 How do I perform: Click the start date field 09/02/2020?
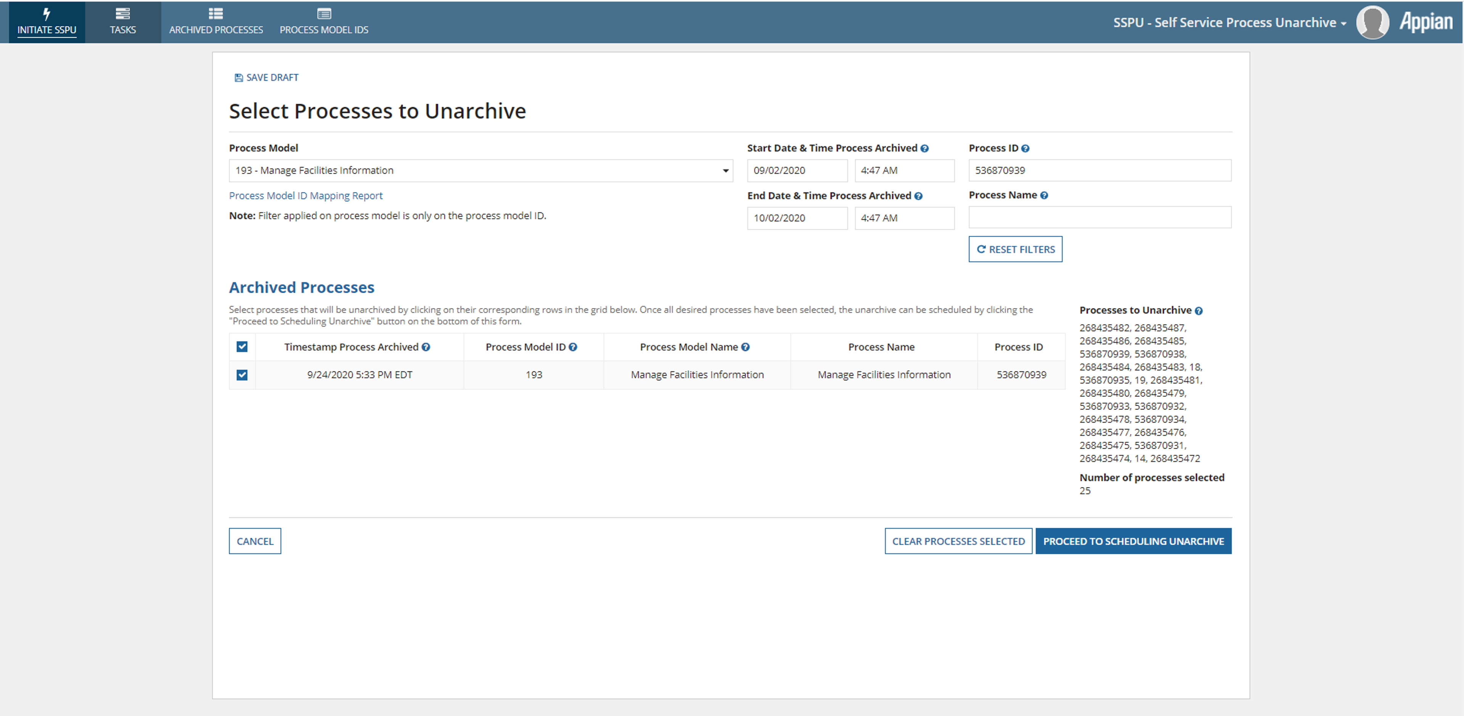click(x=797, y=170)
